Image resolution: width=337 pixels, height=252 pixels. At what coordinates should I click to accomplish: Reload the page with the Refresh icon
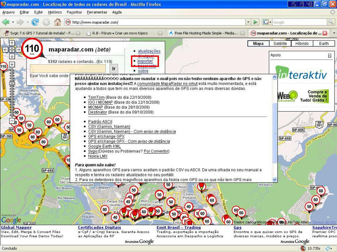coord(35,22)
